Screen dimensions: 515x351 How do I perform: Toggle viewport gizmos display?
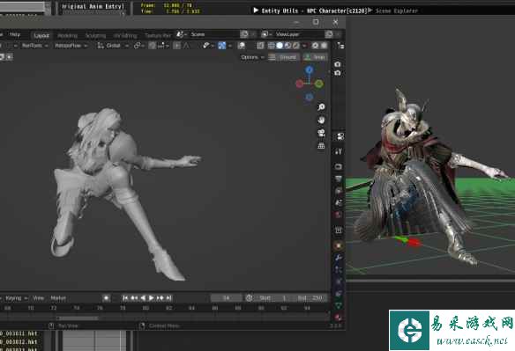click(223, 46)
